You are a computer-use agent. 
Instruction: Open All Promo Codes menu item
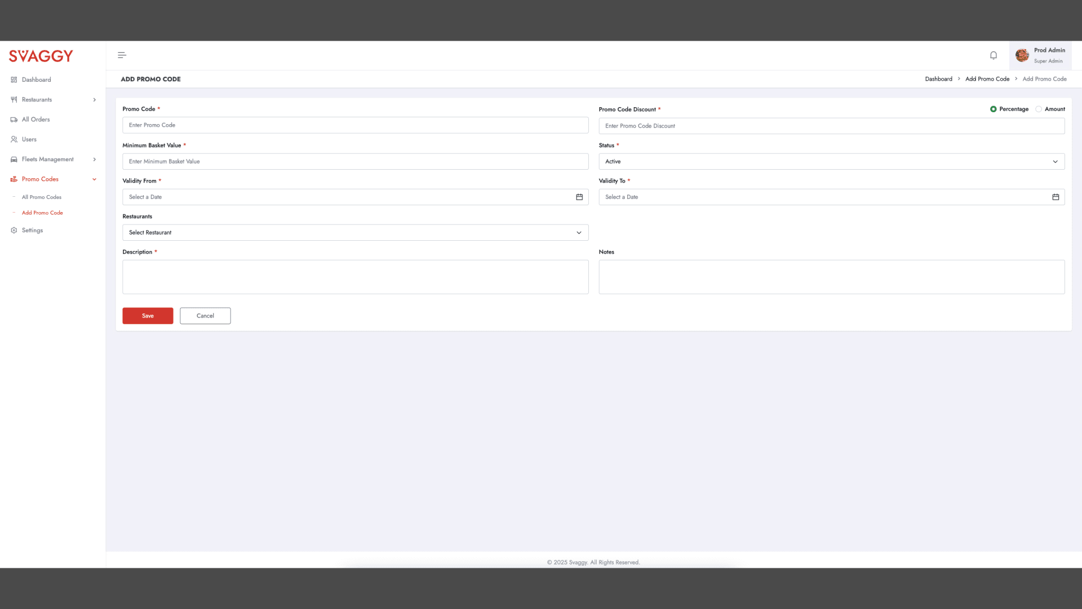point(41,197)
